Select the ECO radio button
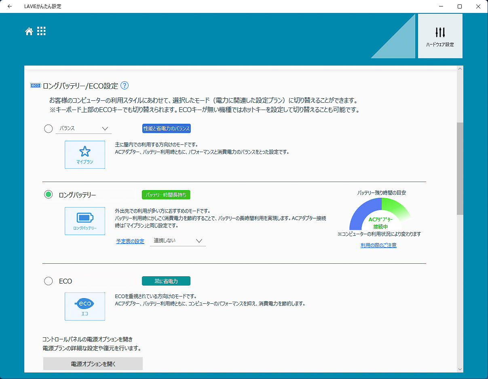 point(48,281)
